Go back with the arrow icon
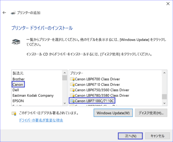The width and height of the screenshot is (173, 142). coord(4,12)
